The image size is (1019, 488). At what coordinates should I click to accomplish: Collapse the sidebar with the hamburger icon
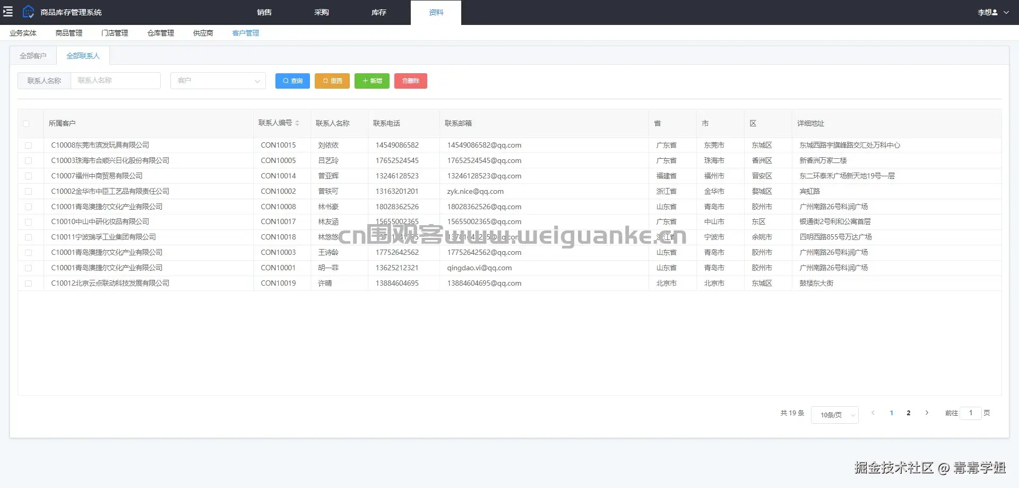pos(8,12)
